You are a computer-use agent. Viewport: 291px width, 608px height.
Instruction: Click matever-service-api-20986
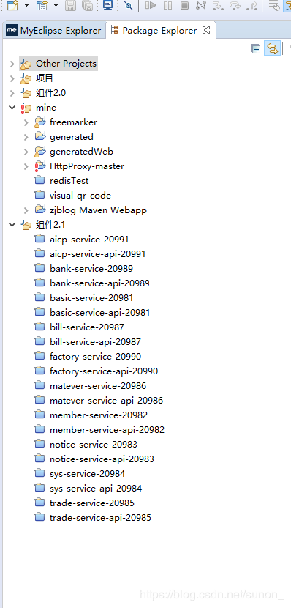pos(107,401)
